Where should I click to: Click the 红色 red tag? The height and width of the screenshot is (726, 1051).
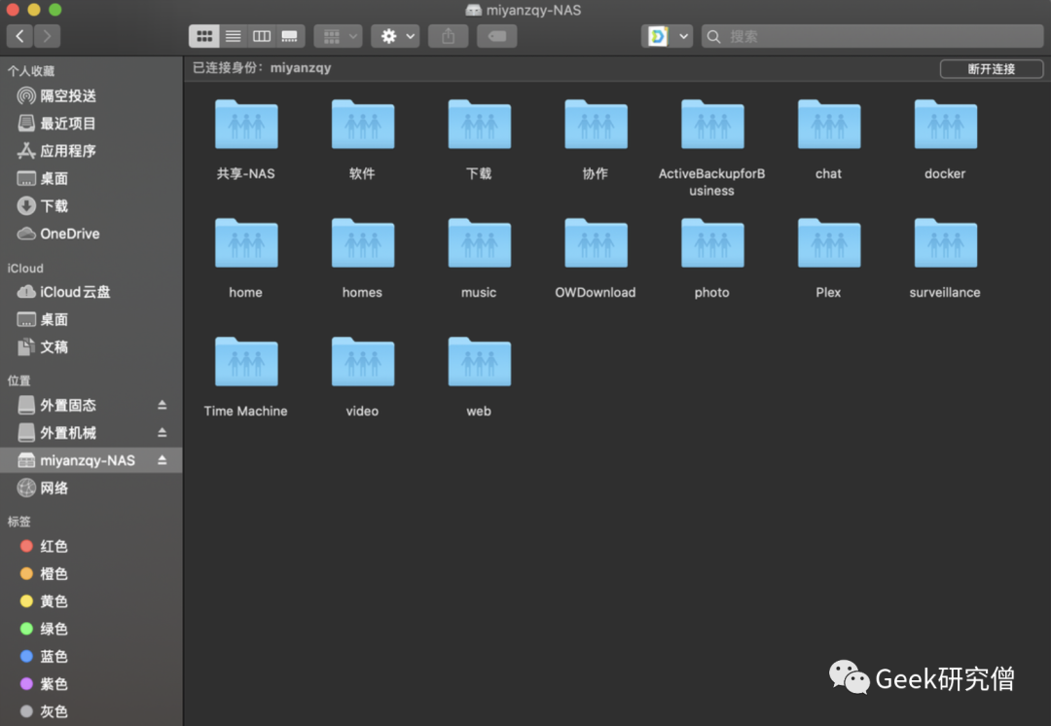click(x=54, y=547)
